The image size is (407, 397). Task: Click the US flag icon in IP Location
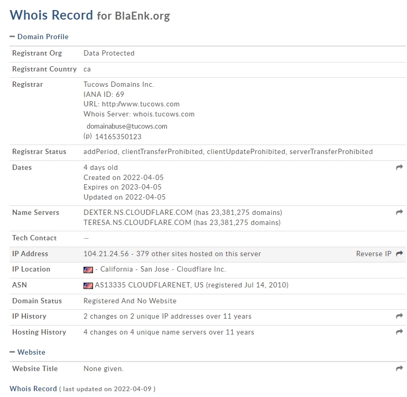[x=88, y=270]
